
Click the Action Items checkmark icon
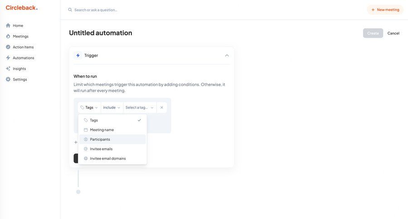pyautogui.click(x=8, y=47)
